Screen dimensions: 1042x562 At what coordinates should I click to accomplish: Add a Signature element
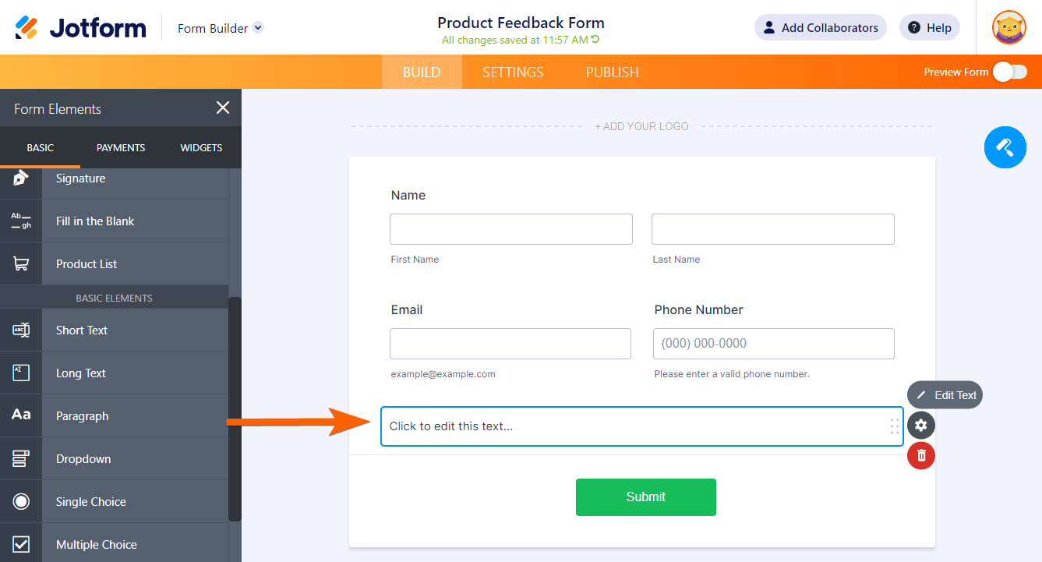click(x=80, y=178)
